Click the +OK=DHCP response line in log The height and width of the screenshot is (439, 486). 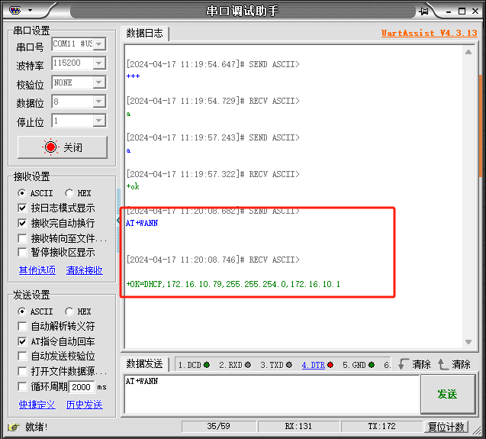[233, 284]
